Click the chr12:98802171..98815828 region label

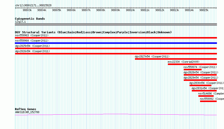33,5
